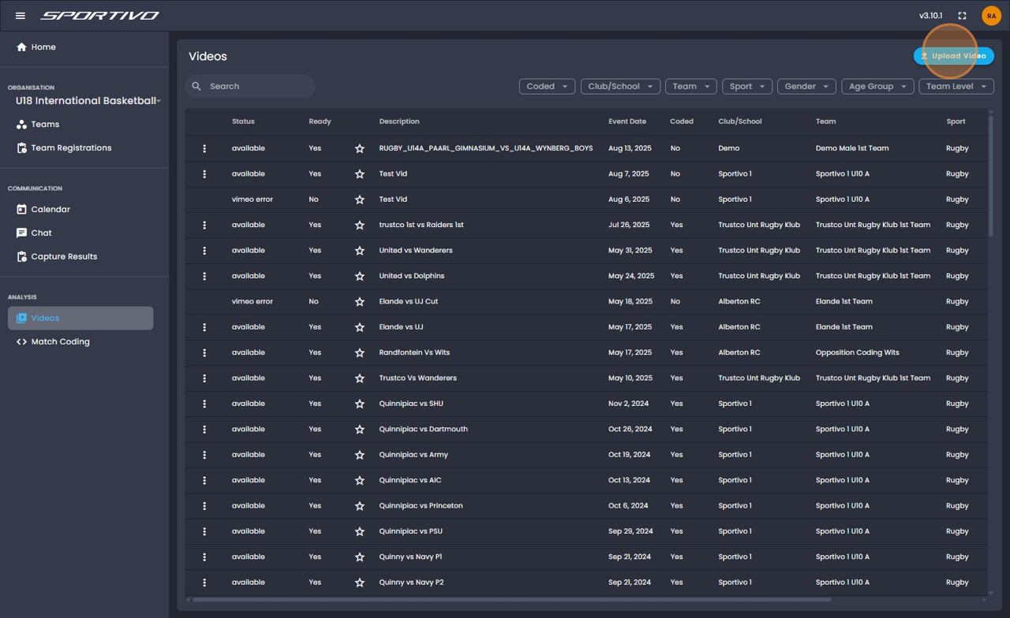Screen dimensions: 1010x618
Task: Favorite the Quinnipiac vs Army video
Action: [x=360, y=455]
